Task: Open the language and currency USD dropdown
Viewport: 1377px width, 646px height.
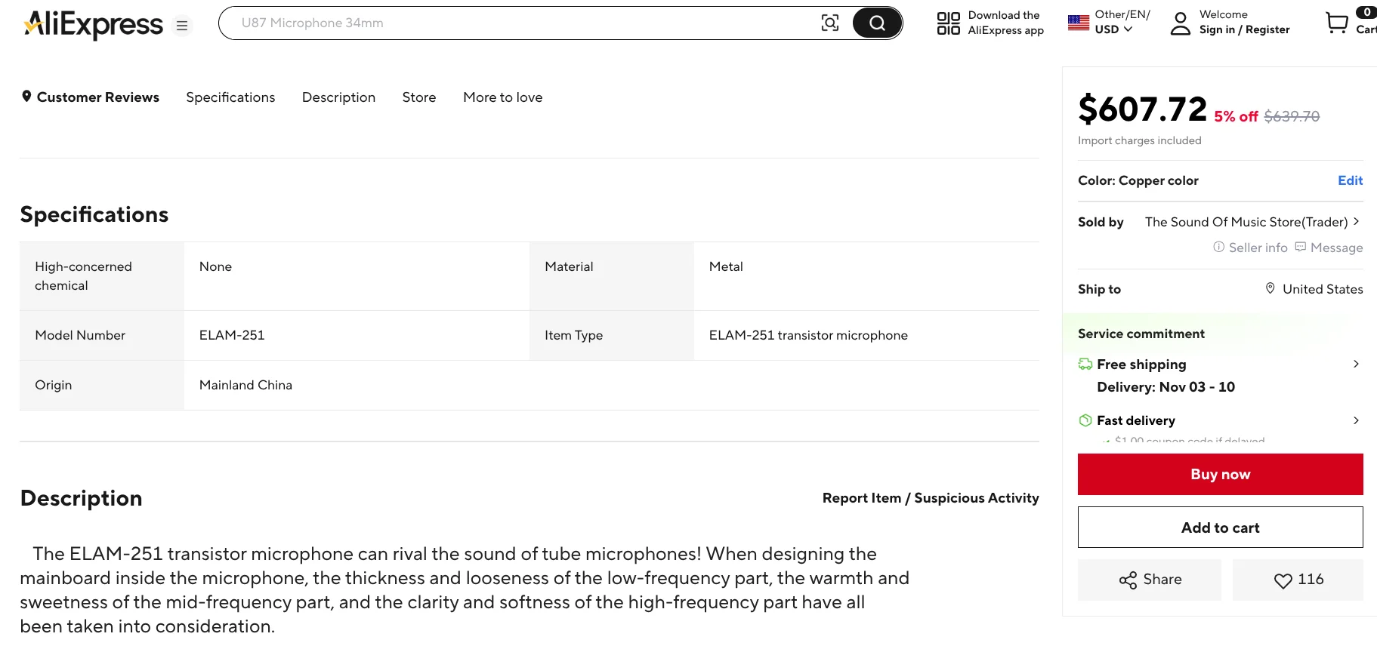Action: (x=1113, y=29)
